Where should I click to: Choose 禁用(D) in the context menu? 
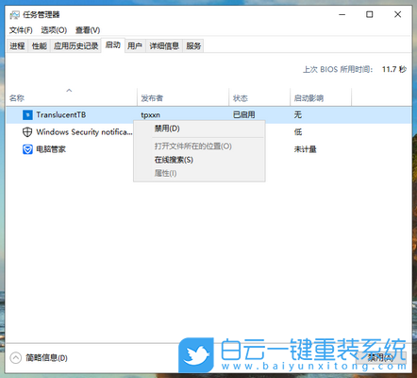pyautogui.click(x=199, y=129)
